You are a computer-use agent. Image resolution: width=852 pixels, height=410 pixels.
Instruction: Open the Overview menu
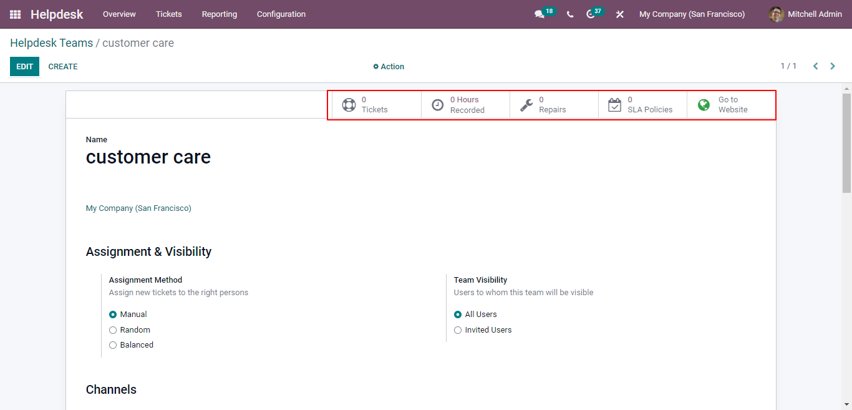[119, 14]
